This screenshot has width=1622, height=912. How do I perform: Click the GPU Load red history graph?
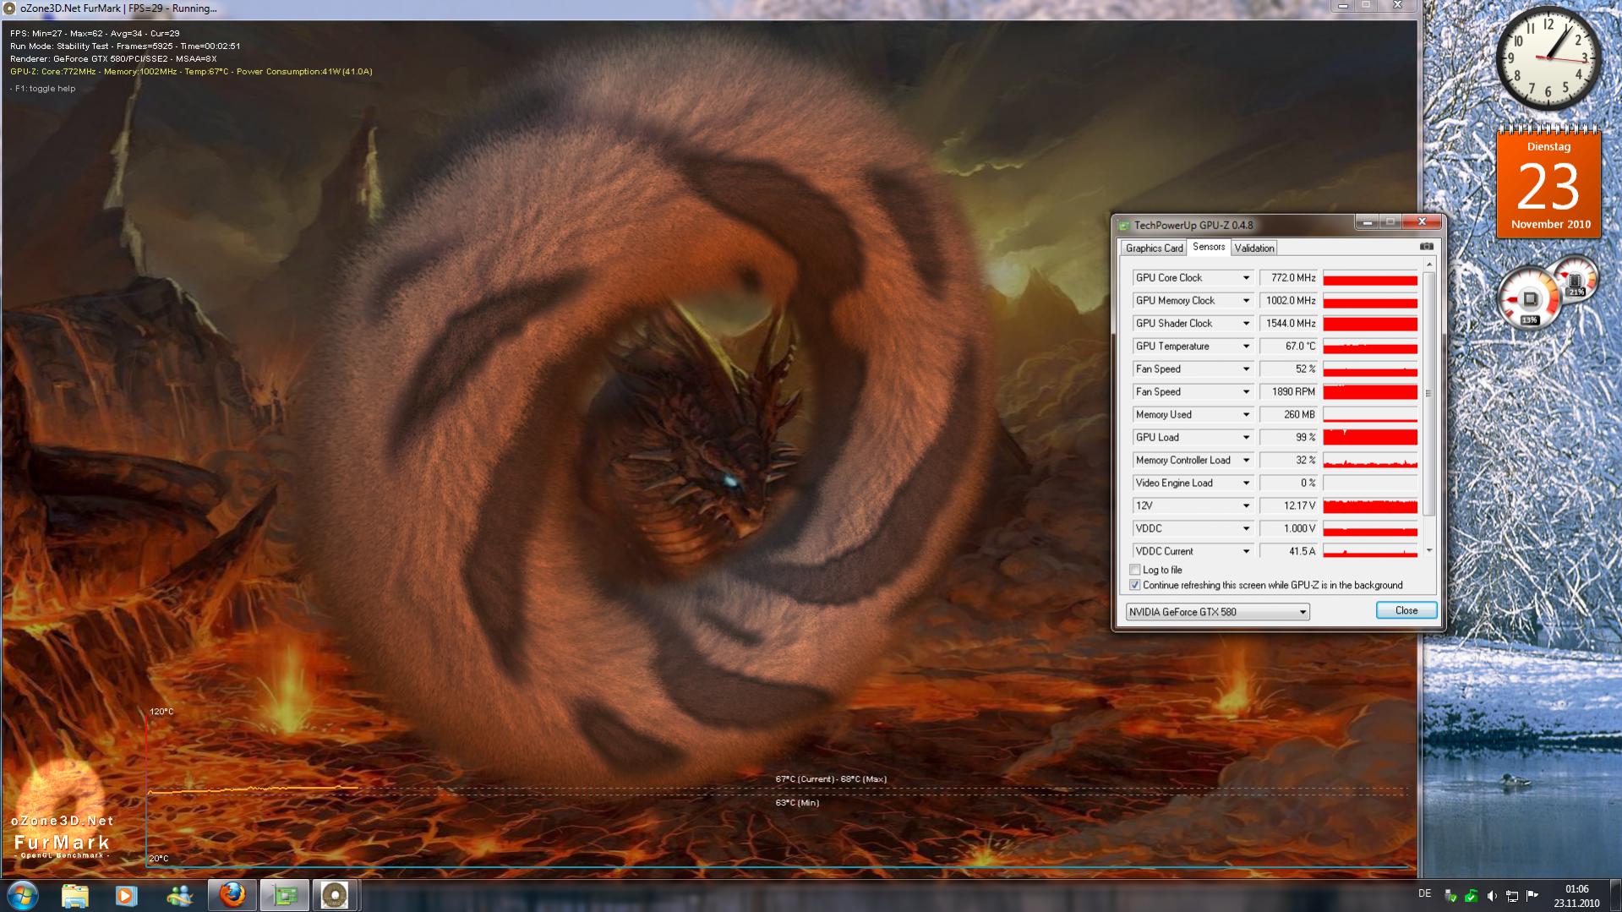coord(1370,438)
